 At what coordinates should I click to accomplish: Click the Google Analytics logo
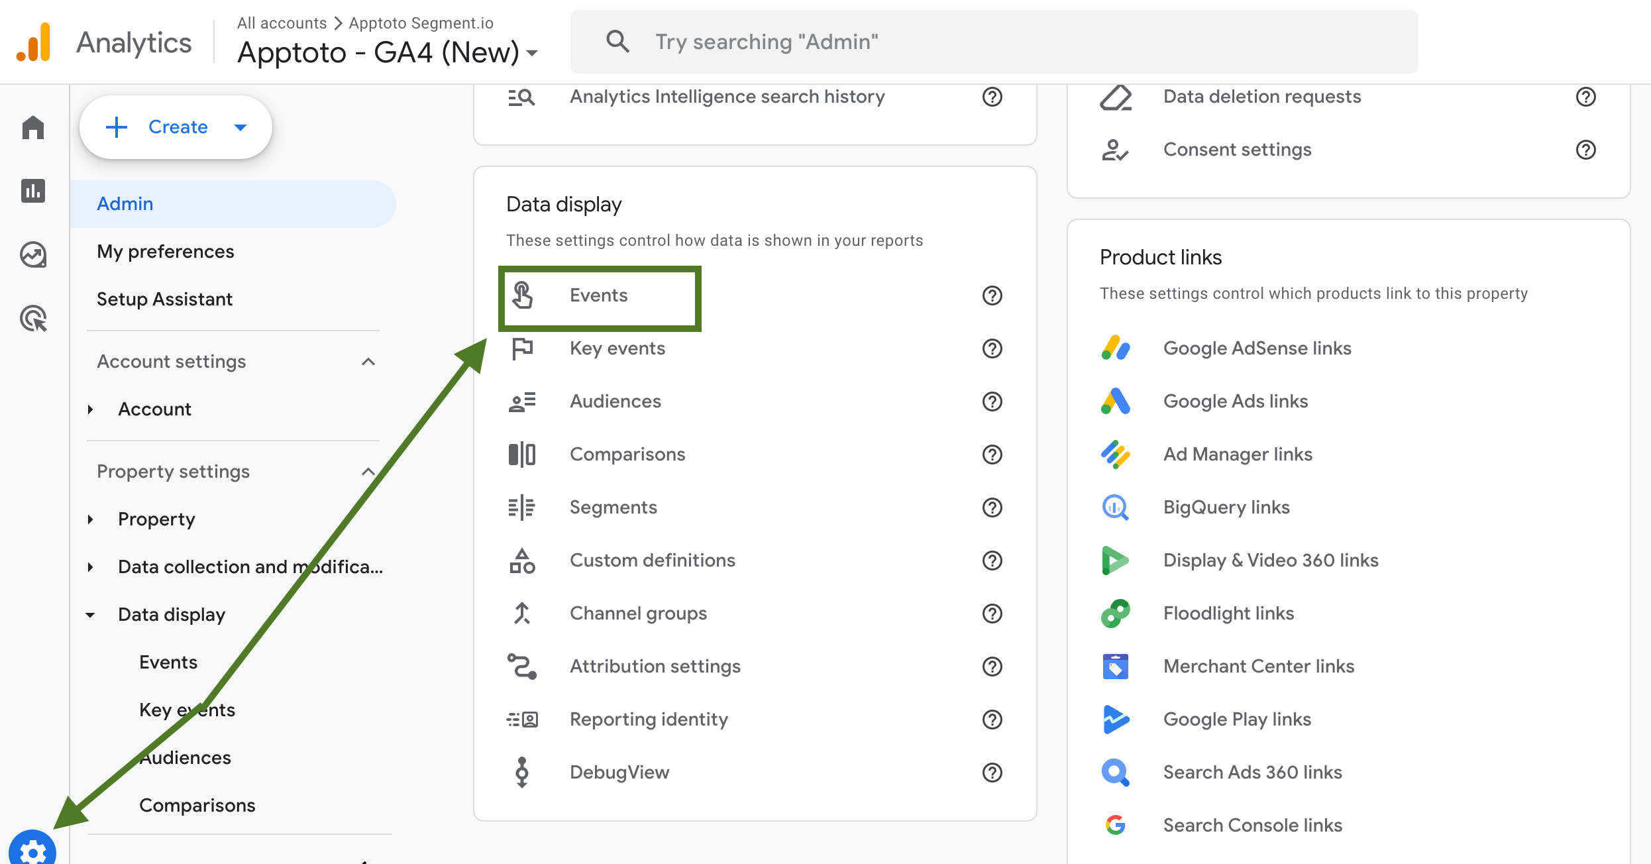click(x=34, y=42)
